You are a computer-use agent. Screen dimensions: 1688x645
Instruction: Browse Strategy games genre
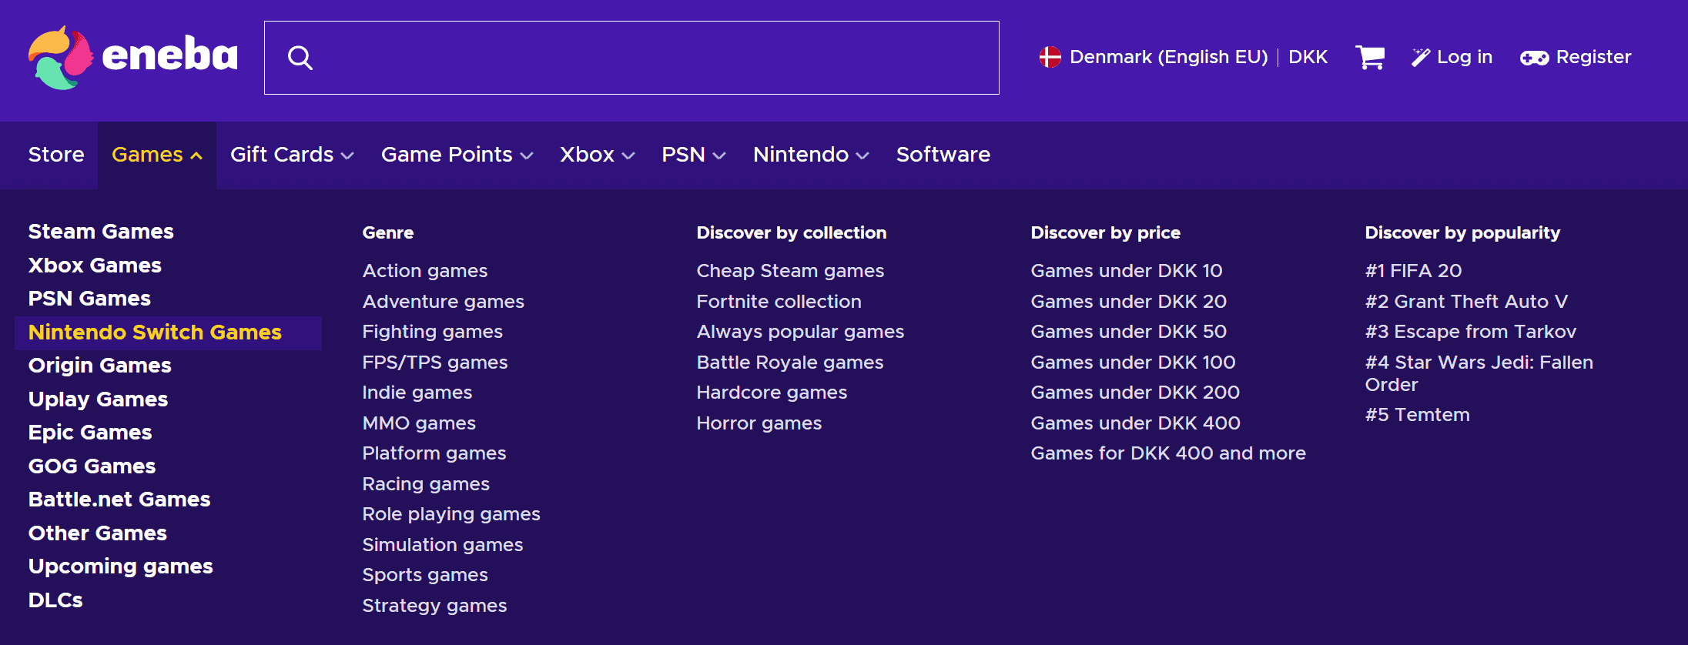(x=434, y=606)
